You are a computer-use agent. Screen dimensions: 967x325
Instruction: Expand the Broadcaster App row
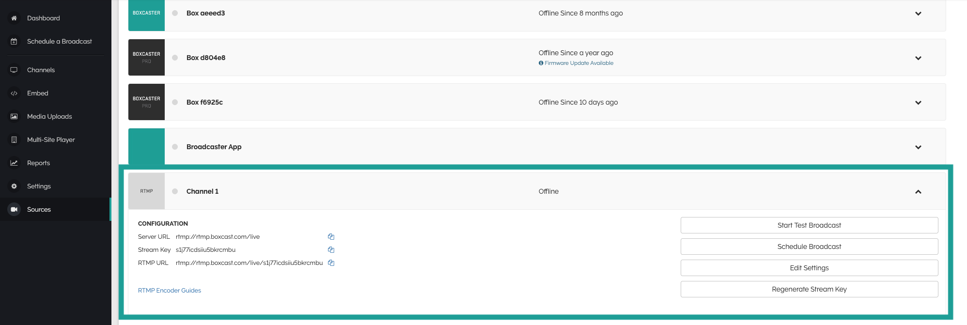pyautogui.click(x=918, y=147)
